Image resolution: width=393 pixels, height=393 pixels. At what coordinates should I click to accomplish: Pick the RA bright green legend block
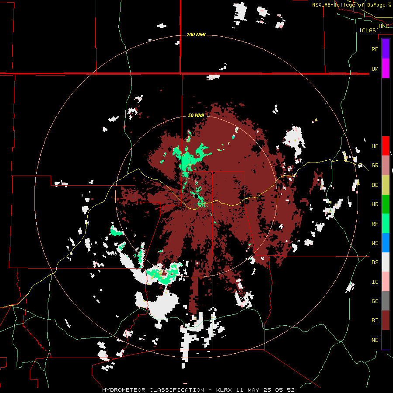point(386,223)
